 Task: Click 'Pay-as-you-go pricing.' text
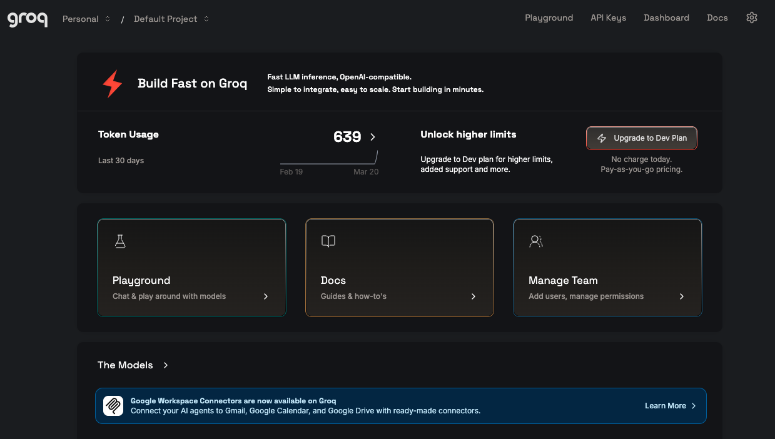[642, 169]
